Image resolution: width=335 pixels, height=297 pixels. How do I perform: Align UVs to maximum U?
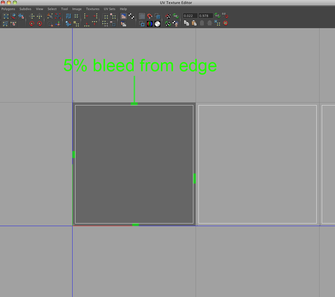click(95, 16)
